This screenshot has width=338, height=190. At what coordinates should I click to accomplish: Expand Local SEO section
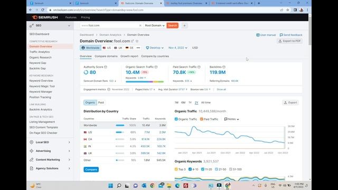(50, 142)
